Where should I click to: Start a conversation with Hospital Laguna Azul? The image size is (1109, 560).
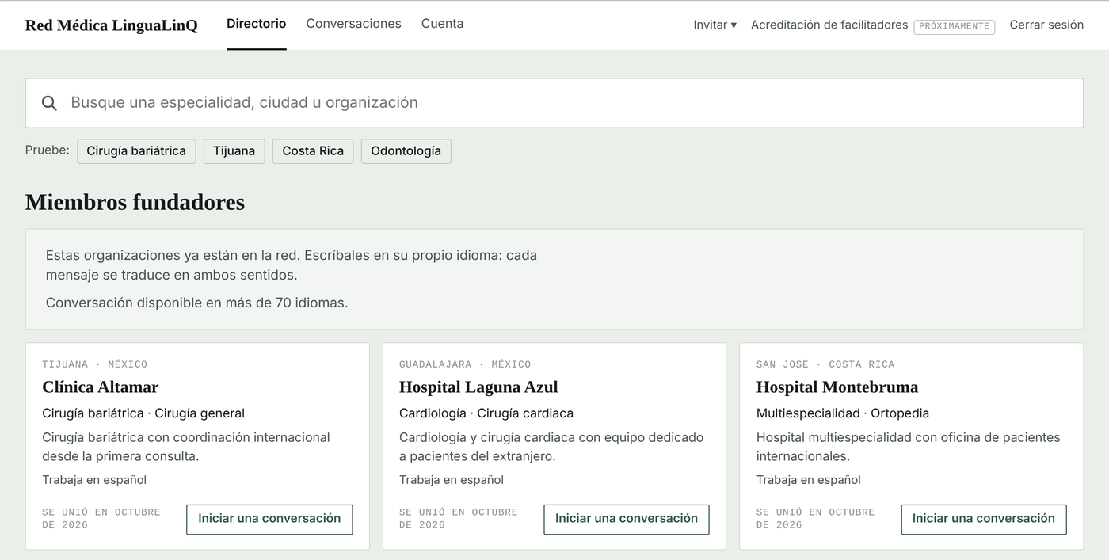click(x=627, y=519)
